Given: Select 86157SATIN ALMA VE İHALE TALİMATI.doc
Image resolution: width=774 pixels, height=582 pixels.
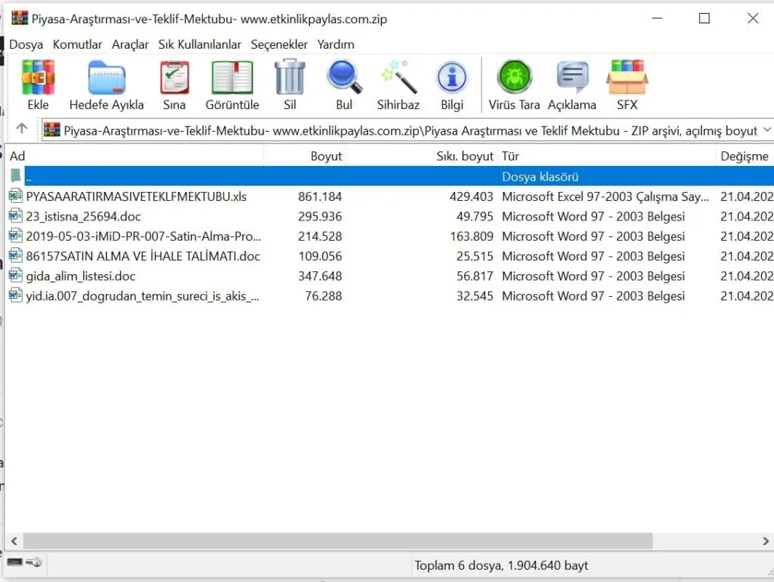Looking at the screenshot, I should pyautogui.click(x=143, y=256).
